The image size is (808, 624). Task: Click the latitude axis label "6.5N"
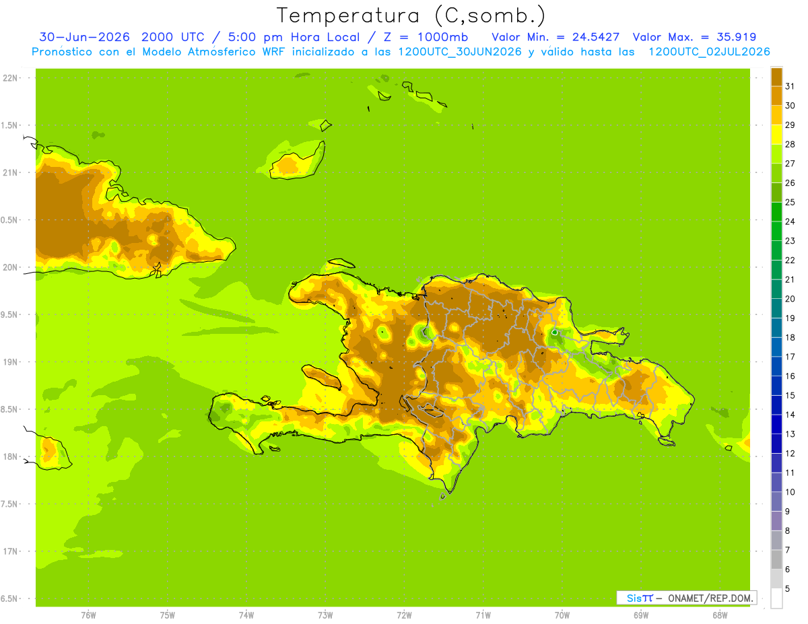10,598
